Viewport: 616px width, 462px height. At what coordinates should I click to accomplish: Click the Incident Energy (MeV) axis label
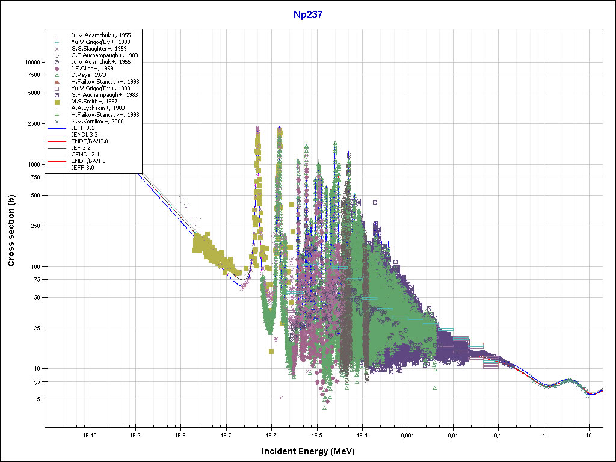(312, 451)
